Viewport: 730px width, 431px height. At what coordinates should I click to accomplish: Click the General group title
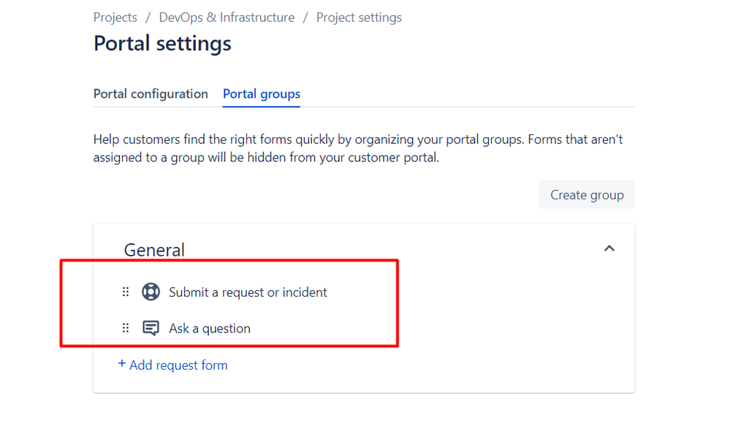(155, 250)
